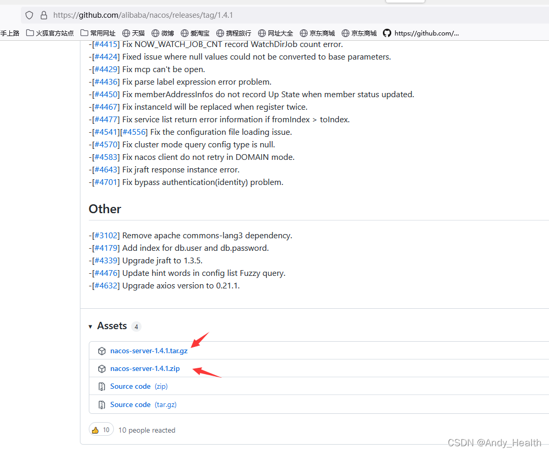Open issue link #4632
The height and width of the screenshot is (453, 549).
point(106,286)
